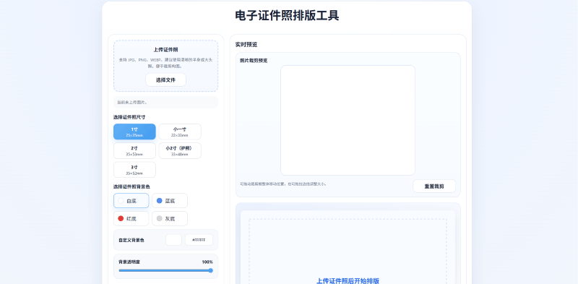578x284 pixels.
Task: Pick the 小2寸（护照）size option
Action: point(180,150)
